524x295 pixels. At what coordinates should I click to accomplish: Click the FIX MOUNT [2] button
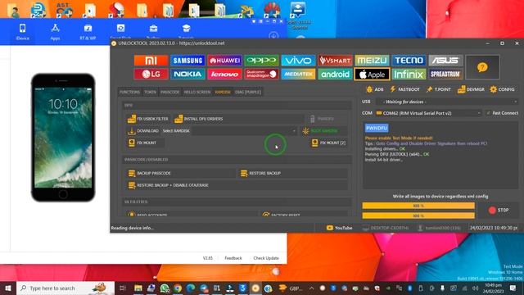click(328, 143)
